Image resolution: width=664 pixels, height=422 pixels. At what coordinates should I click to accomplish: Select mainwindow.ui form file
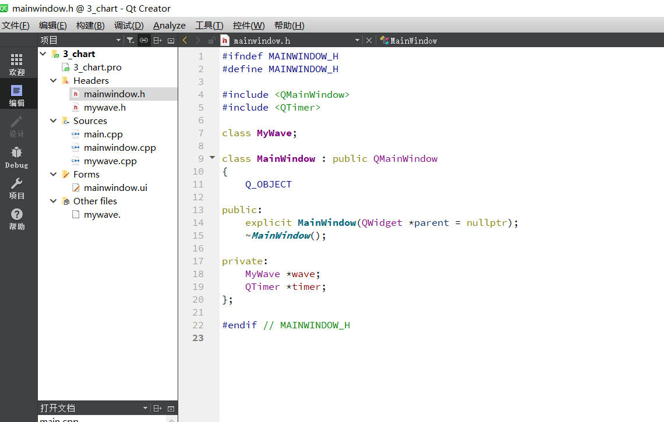point(115,187)
